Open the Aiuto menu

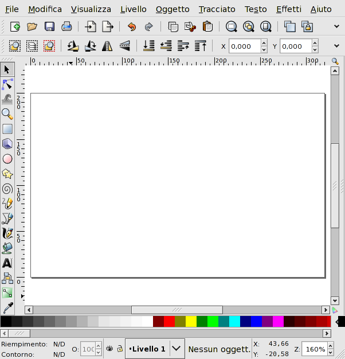(321, 9)
